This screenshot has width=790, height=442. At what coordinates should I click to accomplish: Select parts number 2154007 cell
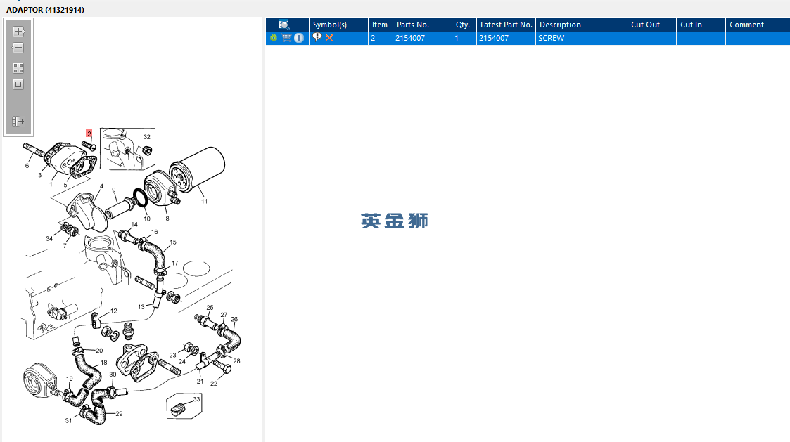pos(422,38)
